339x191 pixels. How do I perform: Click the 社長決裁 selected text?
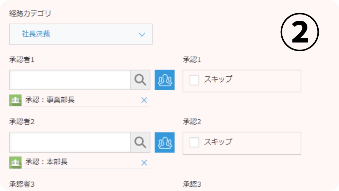point(36,34)
